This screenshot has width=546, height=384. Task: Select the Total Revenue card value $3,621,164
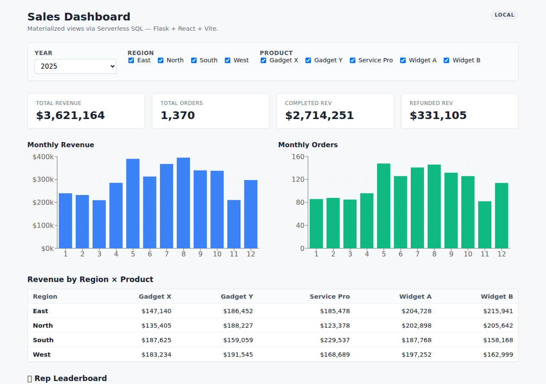(x=70, y=116)
